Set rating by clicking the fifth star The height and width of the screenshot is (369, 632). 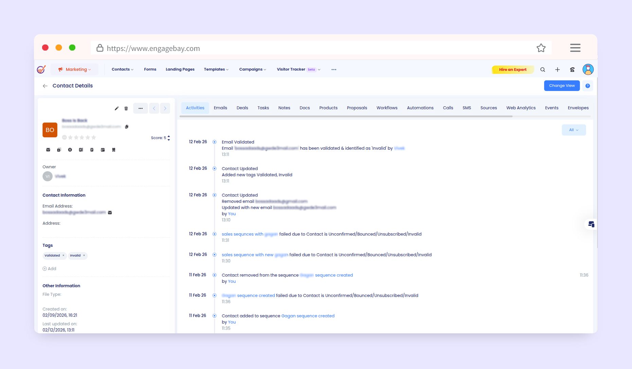[x=94, y=137]
